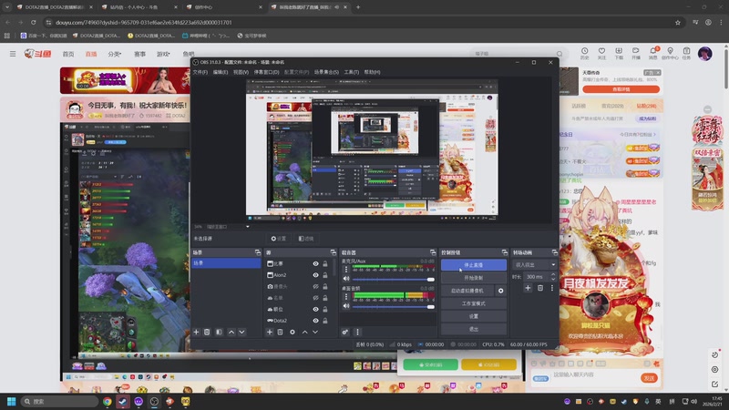Unlock the Dota2 source lock
The width and height of the screenshot is (729, 410).
tap(325, 321)
